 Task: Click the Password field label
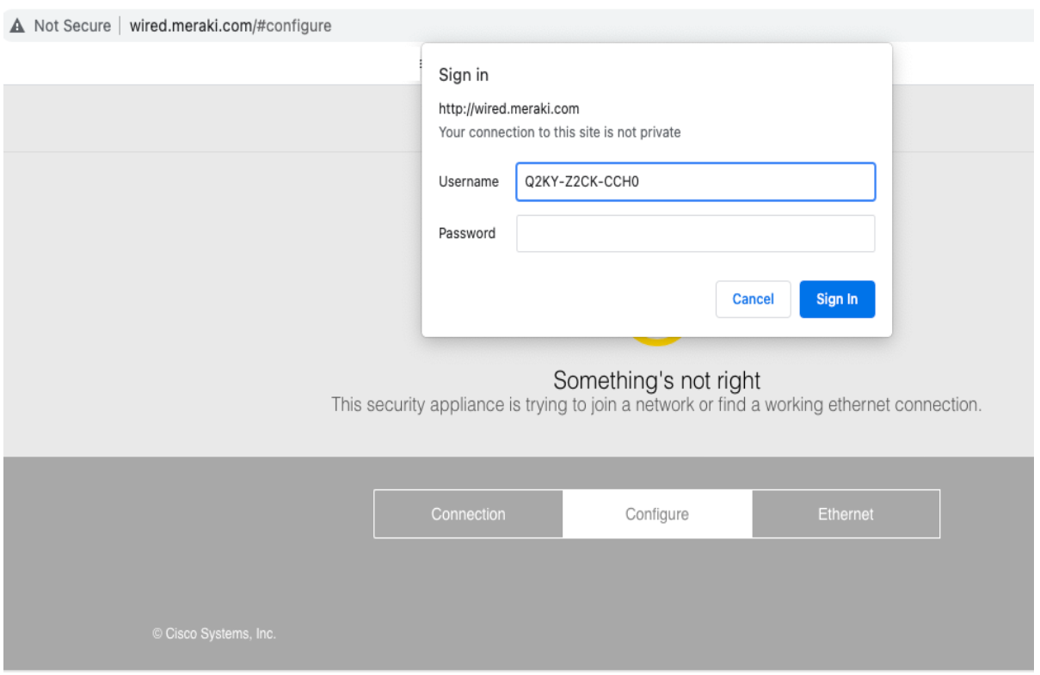467,233
